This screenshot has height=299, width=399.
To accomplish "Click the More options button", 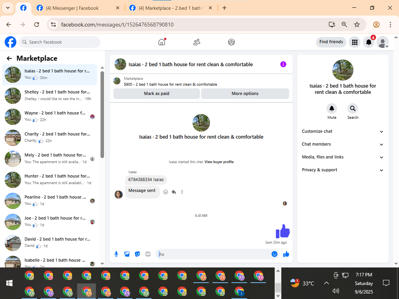I will 245,93.
